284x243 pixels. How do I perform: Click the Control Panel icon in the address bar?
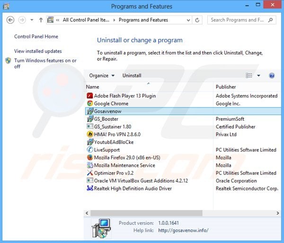pyautogui.click(x=51, y=20)
